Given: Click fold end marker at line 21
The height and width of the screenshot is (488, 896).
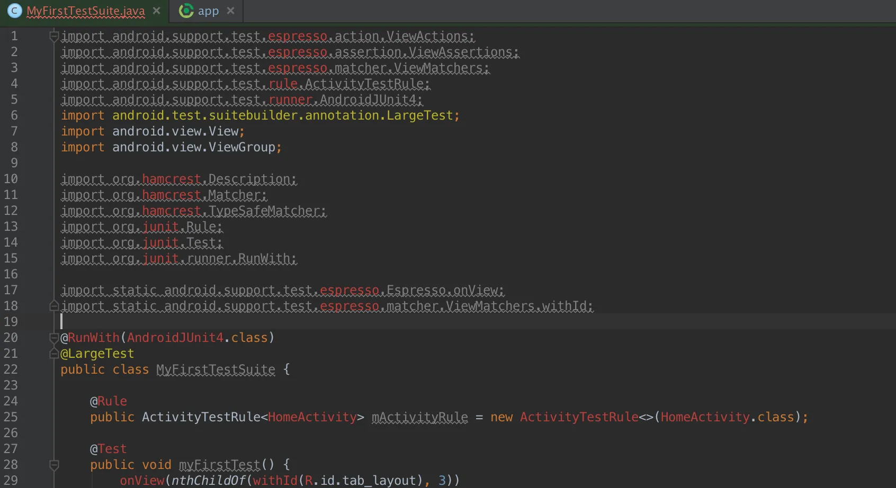Looking at the screenshot, I should click(53, 354).
